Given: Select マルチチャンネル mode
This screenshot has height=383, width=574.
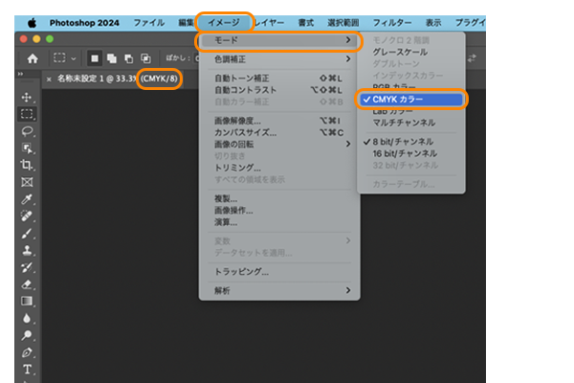Looking at the screenshot, I should click(x=411, y=123).
